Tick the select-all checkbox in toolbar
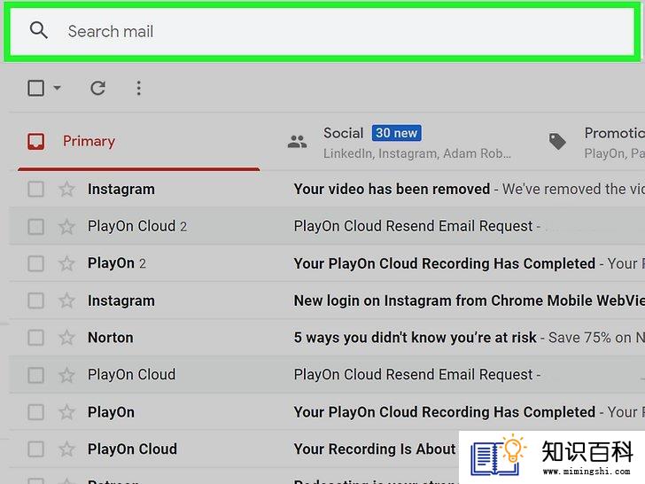645x484 pixels. tap(35, 88)
